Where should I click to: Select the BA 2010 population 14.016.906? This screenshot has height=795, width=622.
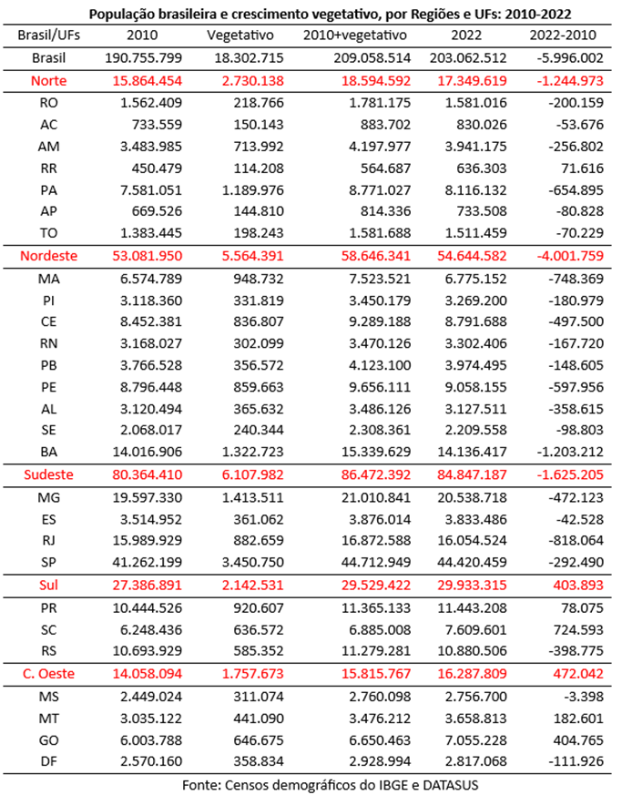click(x=147, y=453)
